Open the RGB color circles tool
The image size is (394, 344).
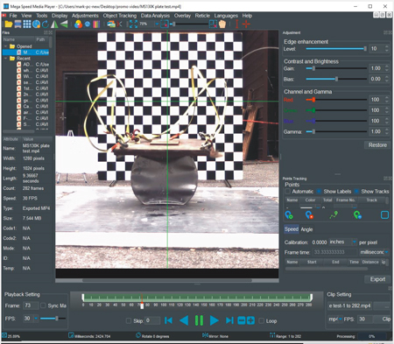click(78, 25)
